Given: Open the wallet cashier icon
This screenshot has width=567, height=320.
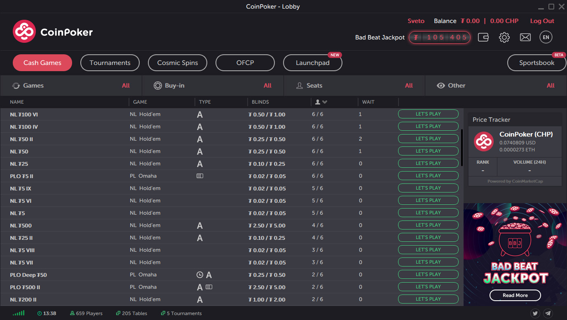Looking at the screenshot, I should [x=483, y=37].
